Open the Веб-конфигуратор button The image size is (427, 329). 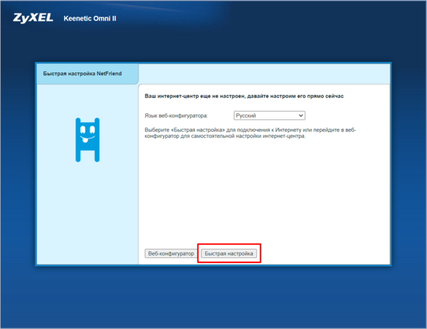tap(171, 253)
